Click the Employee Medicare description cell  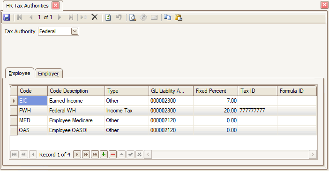[x=76, y=120]
